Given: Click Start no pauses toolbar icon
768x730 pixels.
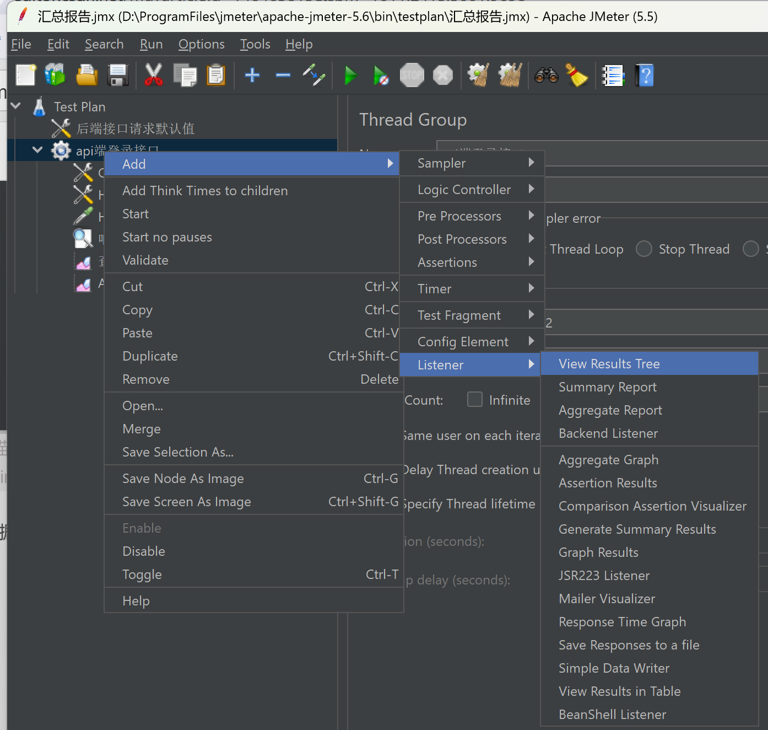Looking at the screenshot, I should (381, 76).
